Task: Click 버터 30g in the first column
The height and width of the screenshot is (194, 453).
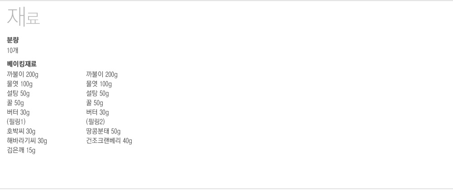Action: tap(18, 112)
